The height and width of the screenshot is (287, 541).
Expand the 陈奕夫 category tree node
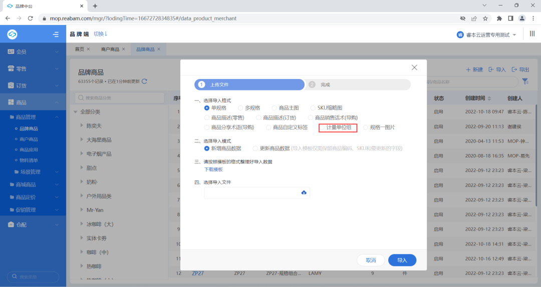(82, 126)
